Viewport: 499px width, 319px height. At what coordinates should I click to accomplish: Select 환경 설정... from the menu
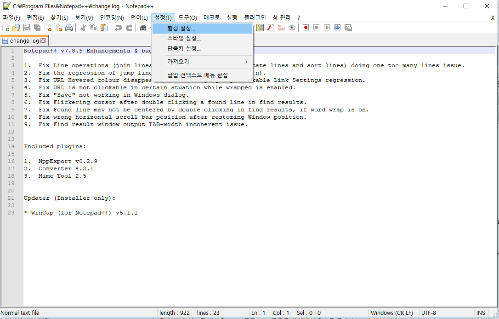(x=181, y=29)
